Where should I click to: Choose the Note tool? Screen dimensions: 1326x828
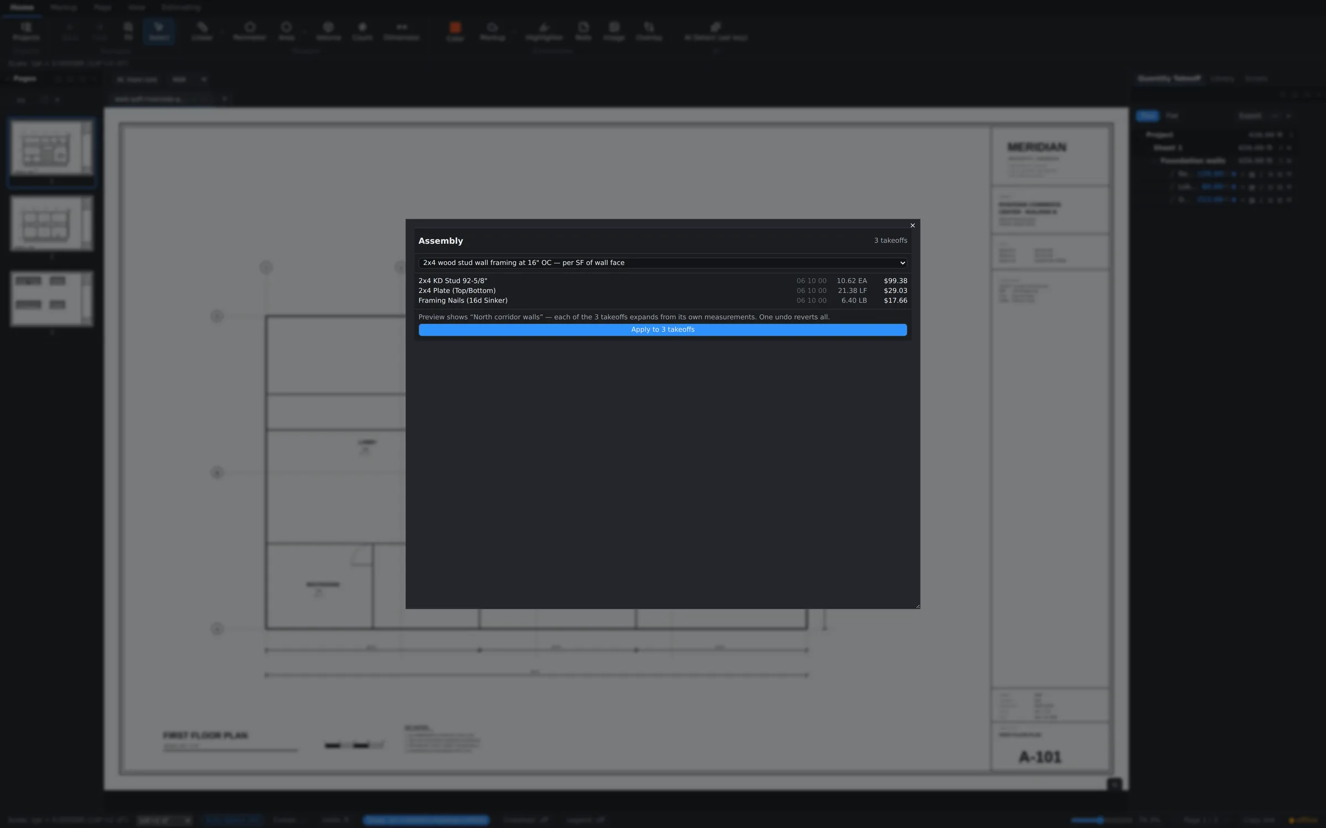tap(583, 31)
